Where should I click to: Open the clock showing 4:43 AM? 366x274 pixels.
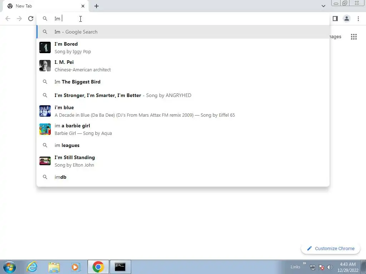point(348,267)
